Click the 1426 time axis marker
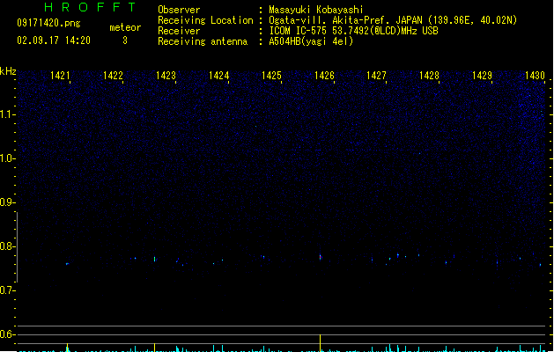This screenshot has height=352, width=554. [324, 76]
